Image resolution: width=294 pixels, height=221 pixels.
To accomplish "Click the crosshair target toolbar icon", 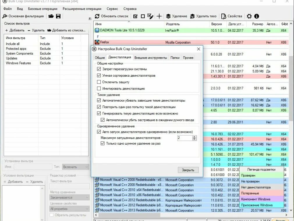I will [159, 16].
